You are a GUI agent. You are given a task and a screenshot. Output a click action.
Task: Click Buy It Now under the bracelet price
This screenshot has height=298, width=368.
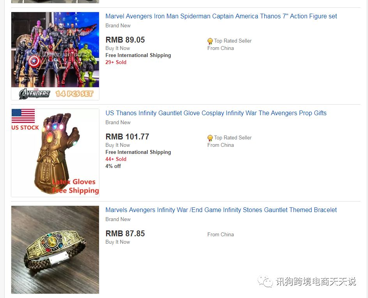tap(118, 242)
